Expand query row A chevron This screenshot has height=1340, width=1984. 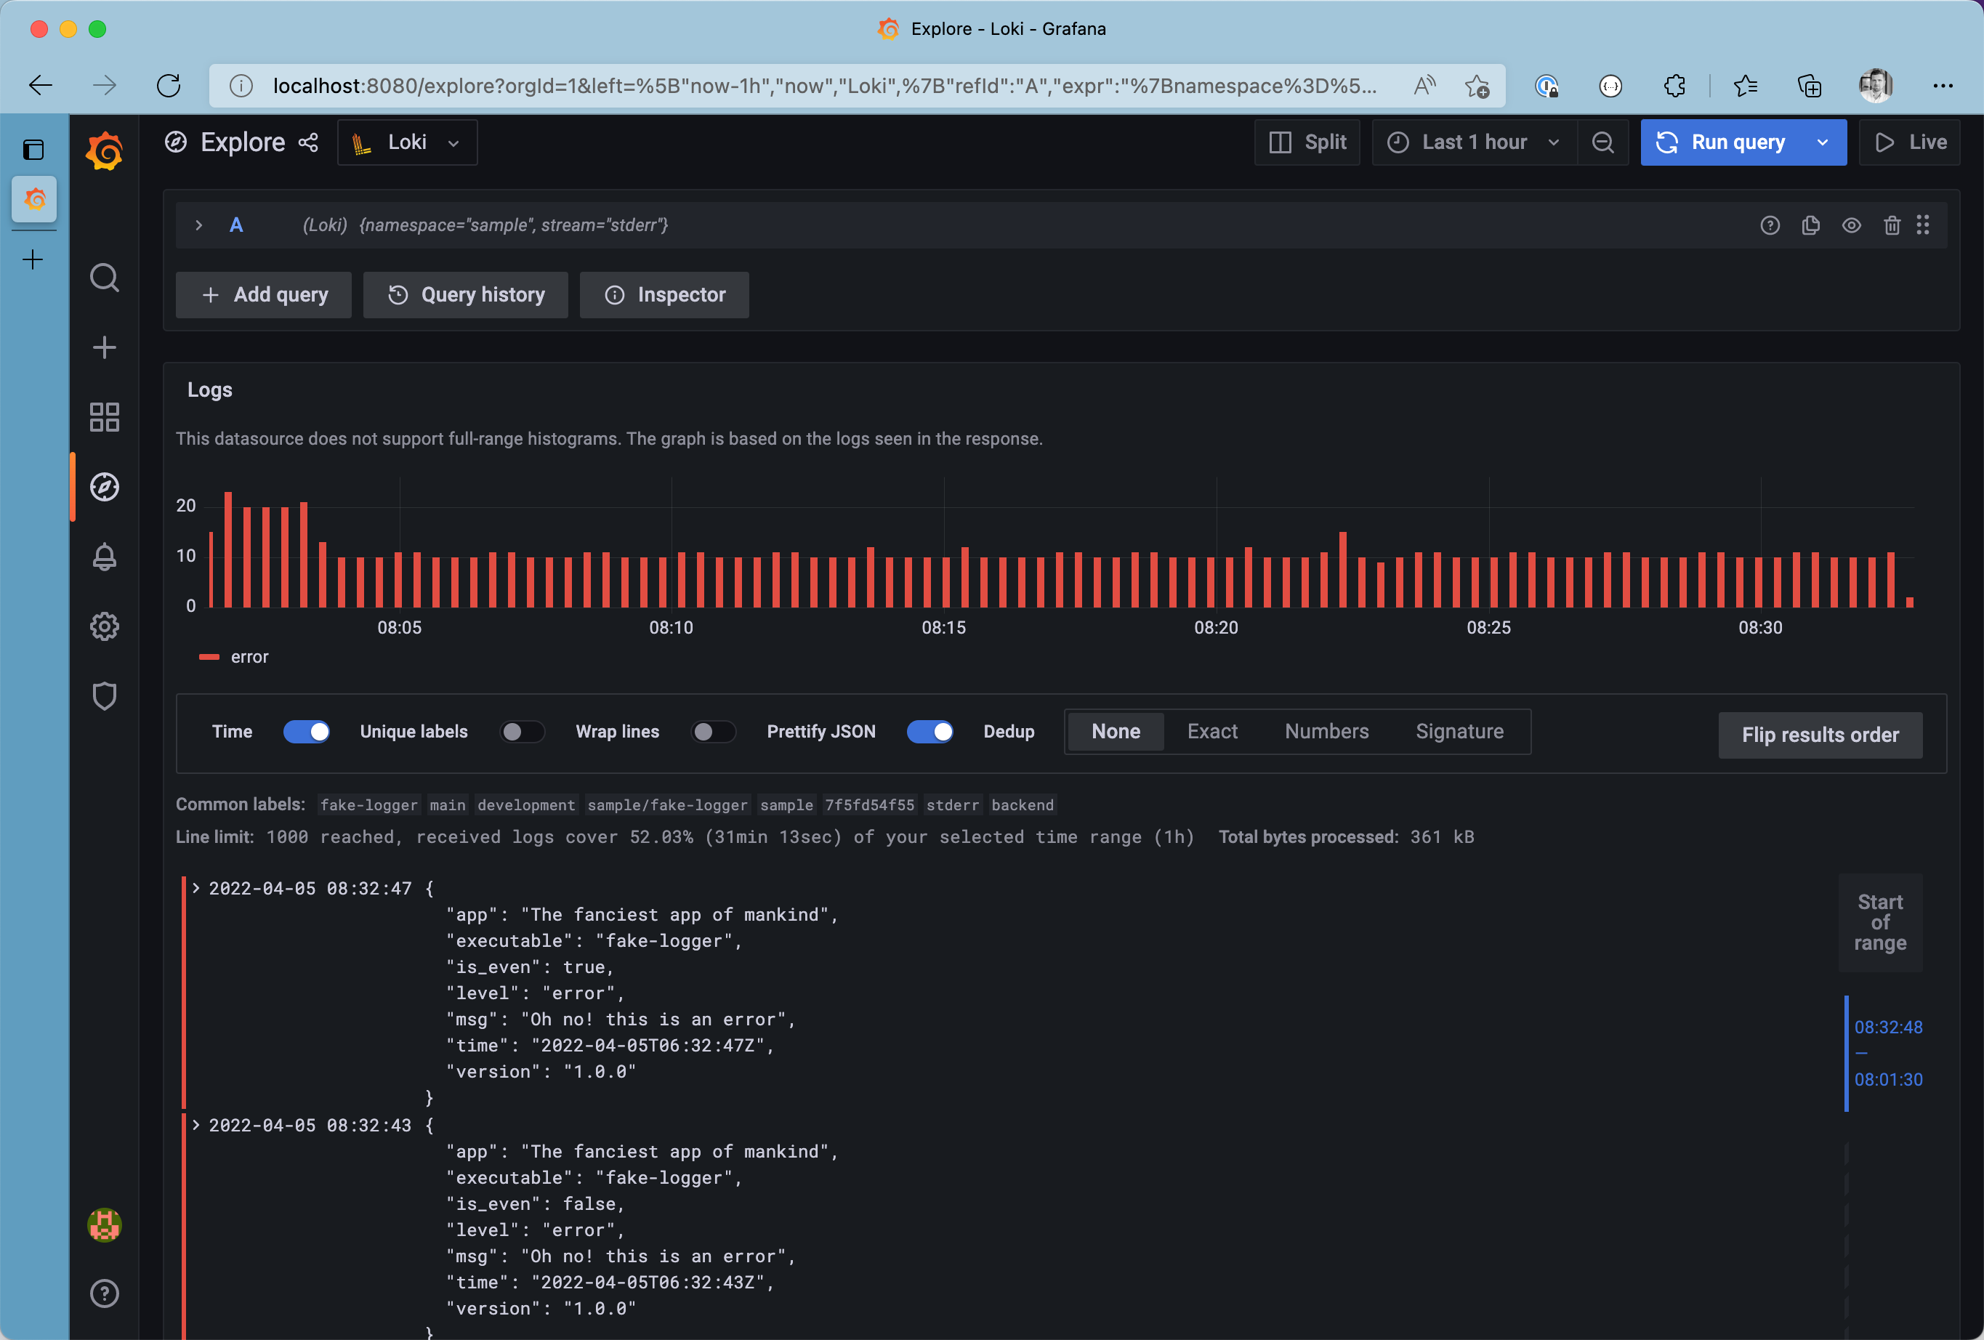pyautogui.click(x=199, y=225)
